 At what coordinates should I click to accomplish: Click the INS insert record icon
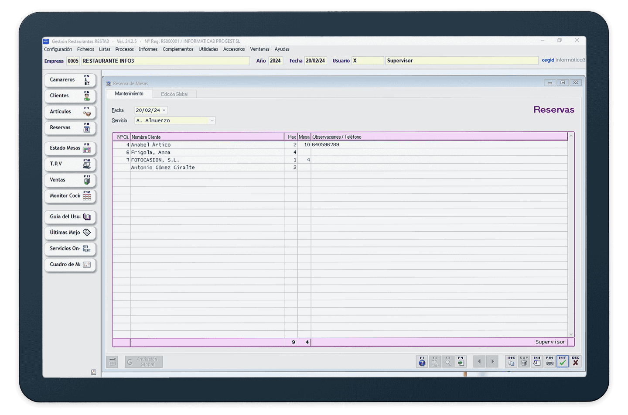click(511, 361)
